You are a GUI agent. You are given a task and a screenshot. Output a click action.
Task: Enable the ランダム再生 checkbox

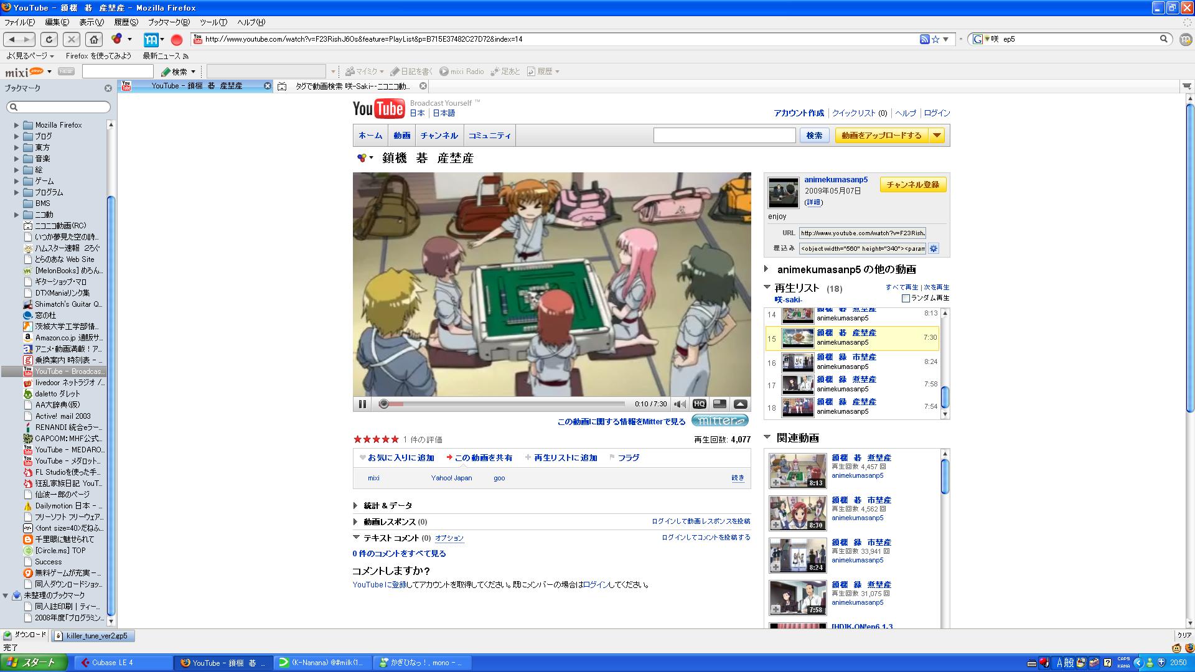[x=906, y=298]
